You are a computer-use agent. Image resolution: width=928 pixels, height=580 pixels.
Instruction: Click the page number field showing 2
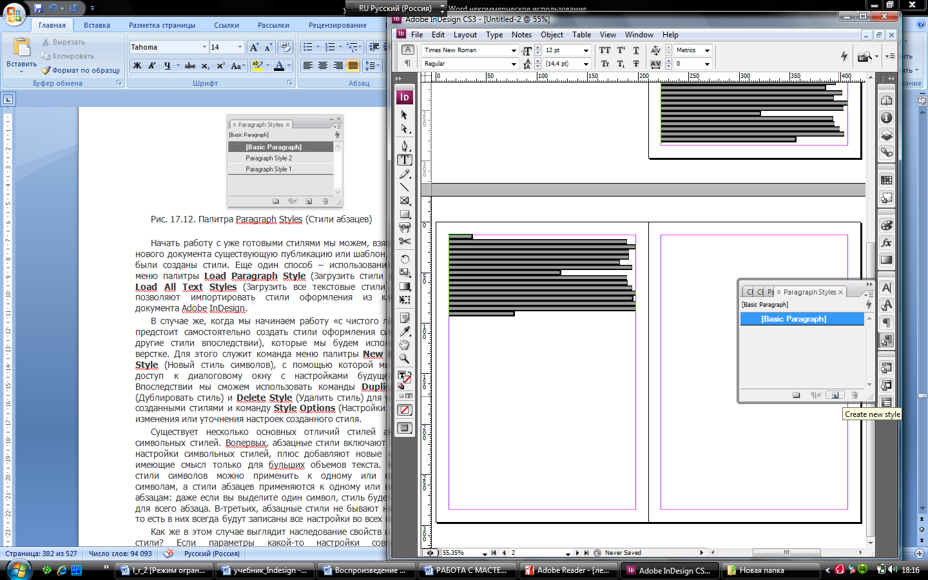(536, 553)
